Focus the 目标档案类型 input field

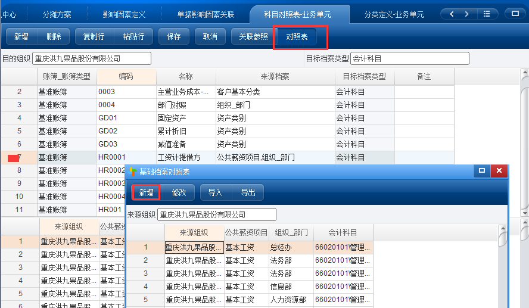410,58
